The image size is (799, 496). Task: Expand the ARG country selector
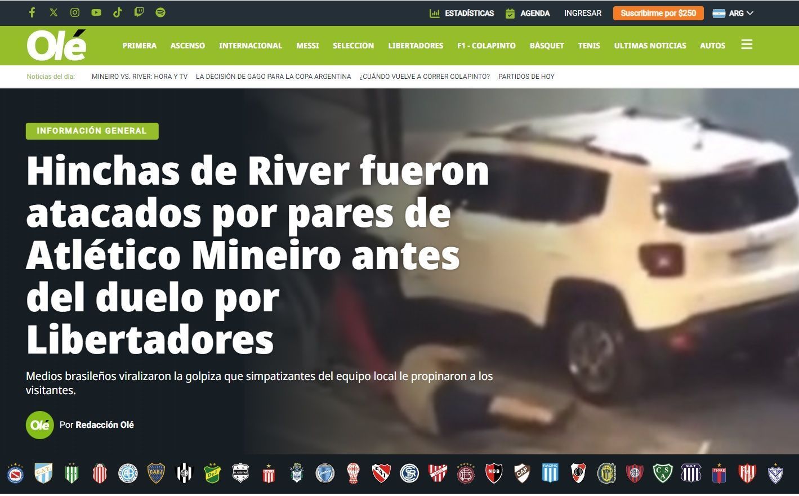pyautogui.click(x=733, y=13)
